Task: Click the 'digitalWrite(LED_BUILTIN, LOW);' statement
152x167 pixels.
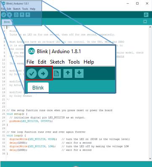Action: (x=33, y=146)
